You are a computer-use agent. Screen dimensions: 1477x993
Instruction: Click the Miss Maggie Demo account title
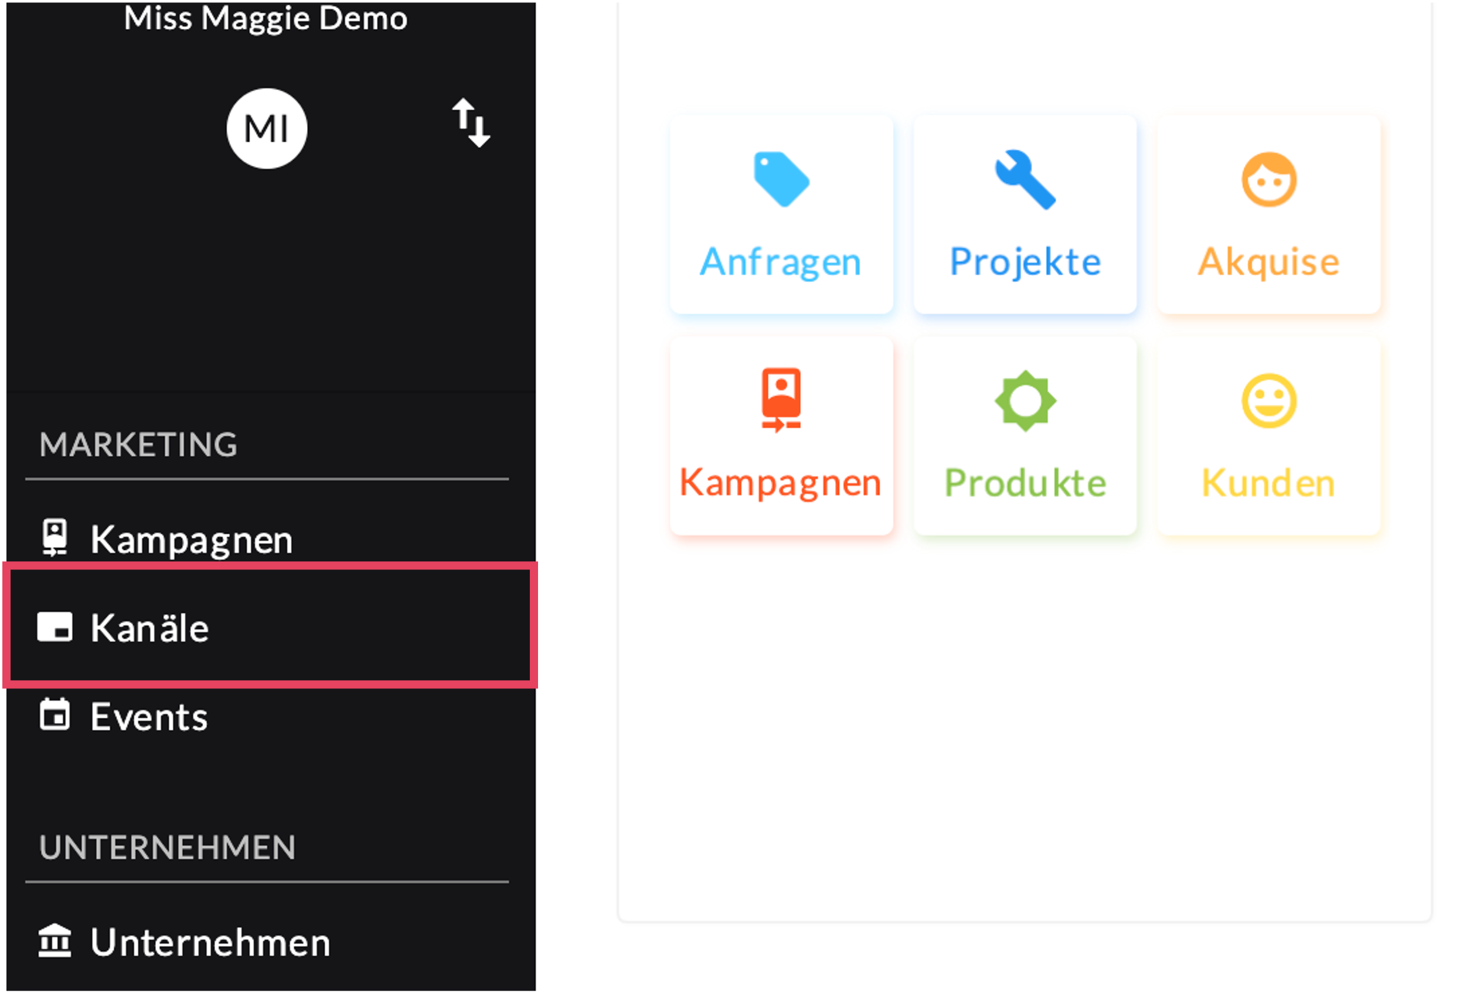pyautogui.click(x=266, y=18)
